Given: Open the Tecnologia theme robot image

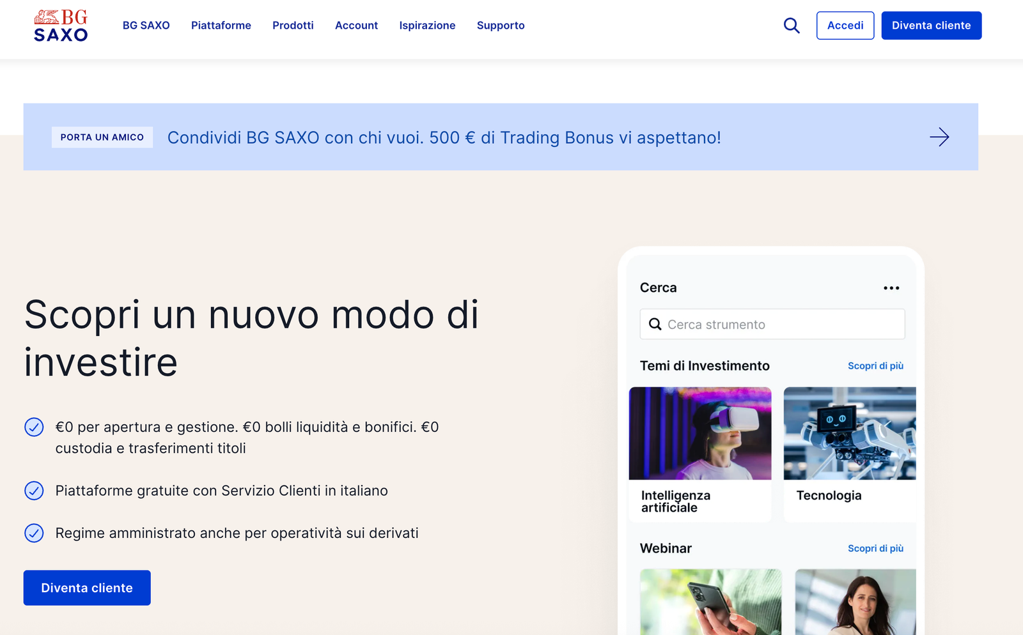Looking at the screenshot, I should click(x=850, y=434).
